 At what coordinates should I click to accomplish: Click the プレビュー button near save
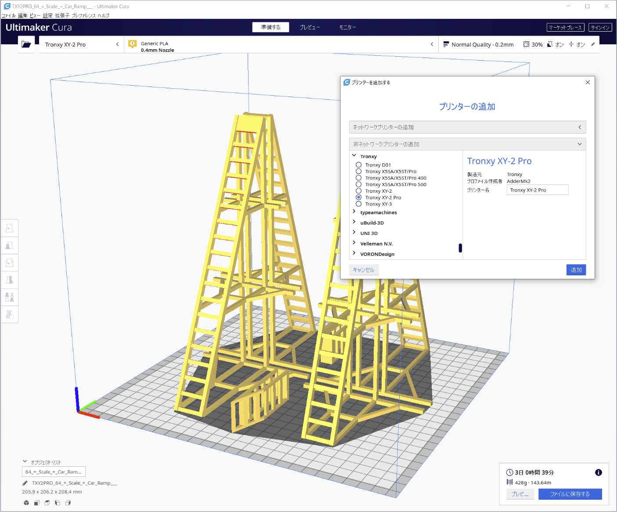click(520, 494)
